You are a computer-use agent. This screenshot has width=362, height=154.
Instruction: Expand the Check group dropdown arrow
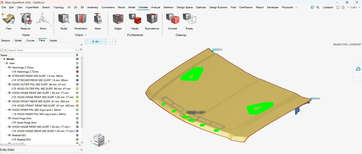pyautogui.click(x=85, y=35)
